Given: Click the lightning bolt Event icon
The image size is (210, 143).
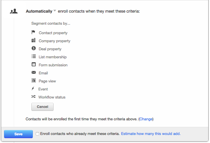Looking at the screenshot, I should point(33,88).
